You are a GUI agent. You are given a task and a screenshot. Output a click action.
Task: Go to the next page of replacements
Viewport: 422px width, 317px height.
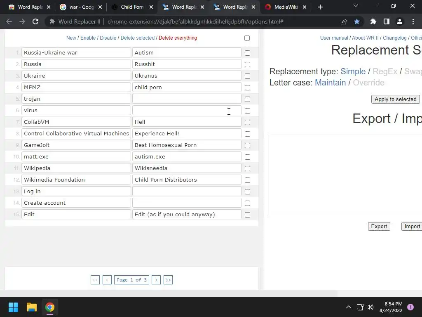[x=156, y=280]
